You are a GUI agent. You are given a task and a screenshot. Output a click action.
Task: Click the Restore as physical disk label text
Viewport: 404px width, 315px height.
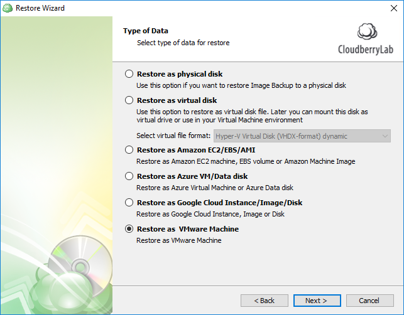tap(180, 74)
